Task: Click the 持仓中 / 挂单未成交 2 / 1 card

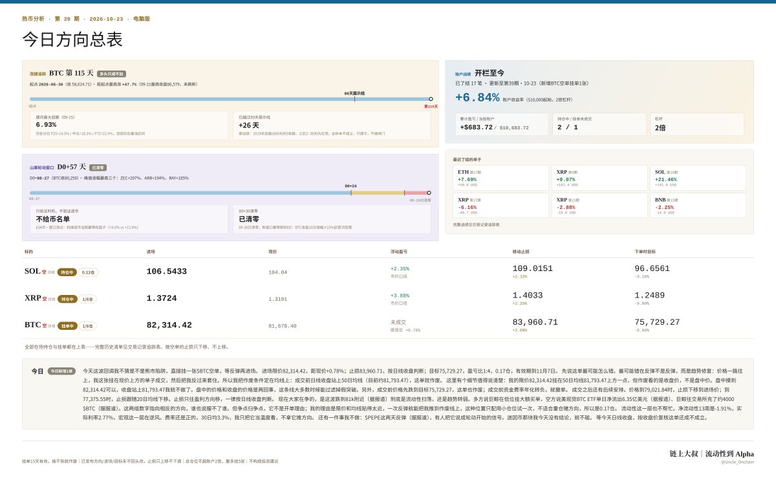Action: (x=599, y=124)
